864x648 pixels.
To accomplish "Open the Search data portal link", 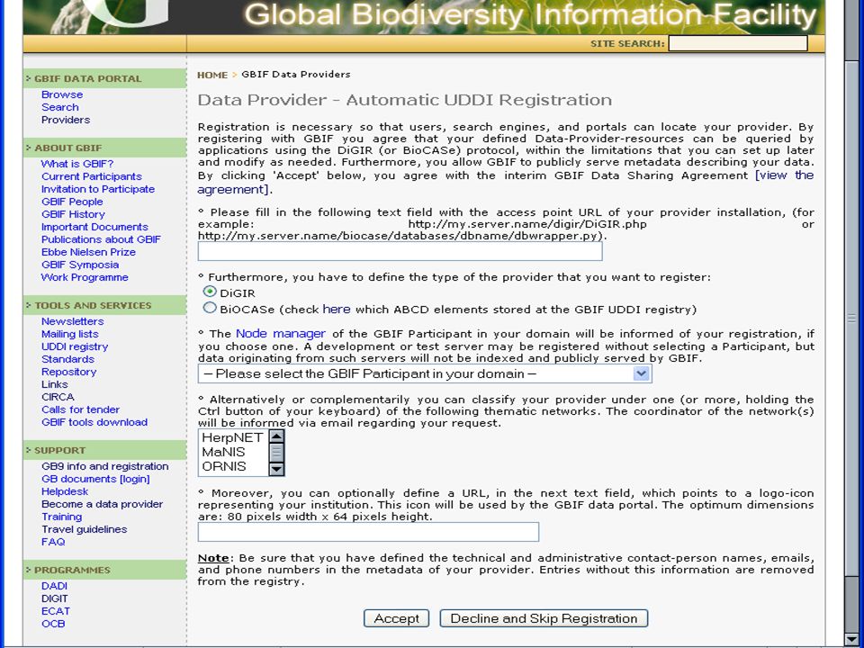I will tap(60, 107).
